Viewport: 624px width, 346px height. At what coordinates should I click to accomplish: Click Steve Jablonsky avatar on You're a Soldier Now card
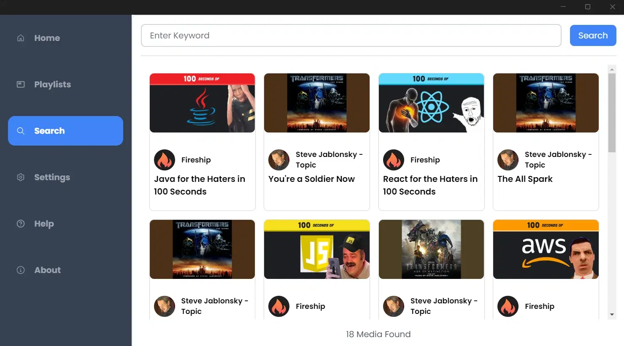coord(279,160)
